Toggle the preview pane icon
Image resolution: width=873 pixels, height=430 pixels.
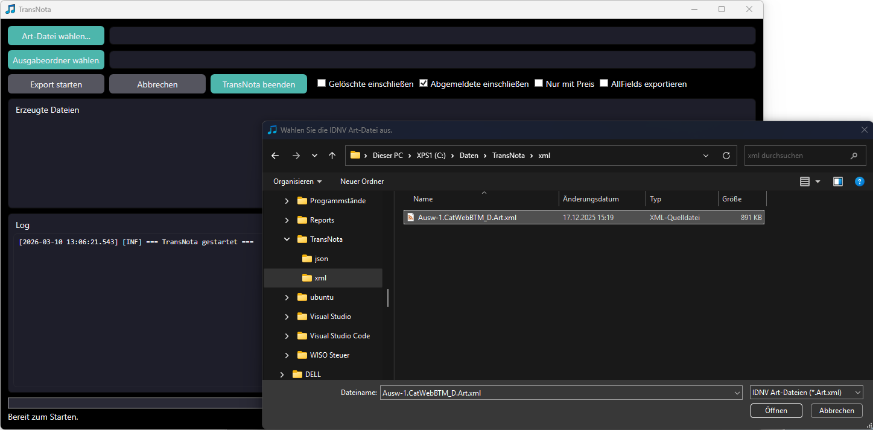[x=838, y=182]
